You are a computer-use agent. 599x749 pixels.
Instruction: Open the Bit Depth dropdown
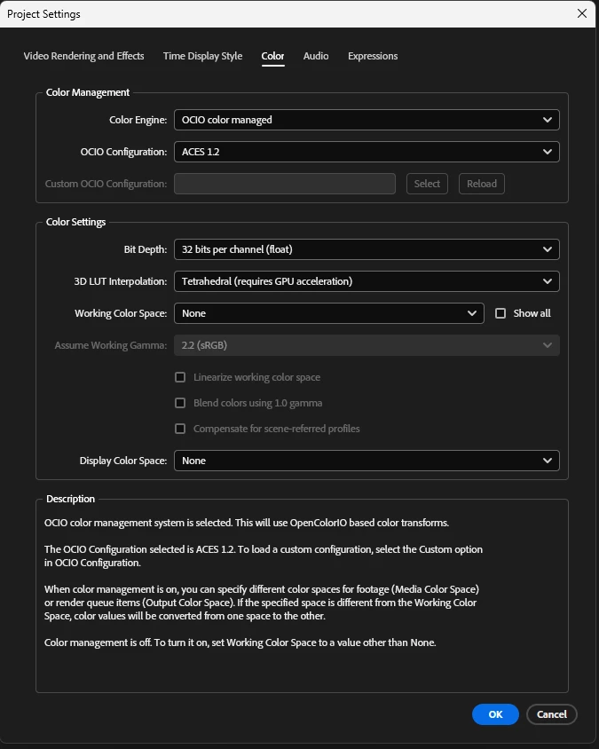click(366, 249)
